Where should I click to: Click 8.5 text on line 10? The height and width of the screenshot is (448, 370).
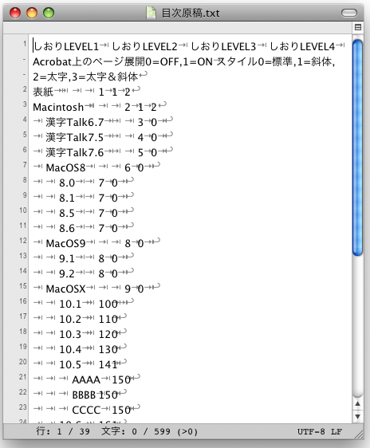click(66, 213)
